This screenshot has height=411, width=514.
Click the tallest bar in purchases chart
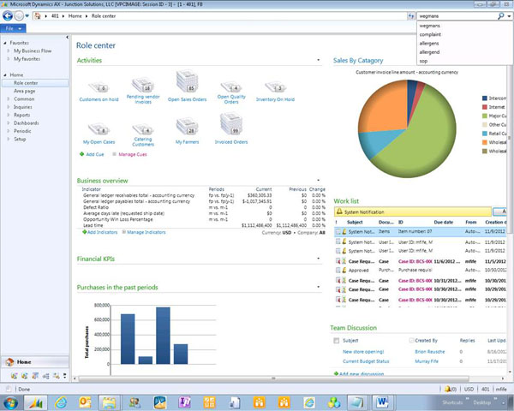tap(163, 336)
